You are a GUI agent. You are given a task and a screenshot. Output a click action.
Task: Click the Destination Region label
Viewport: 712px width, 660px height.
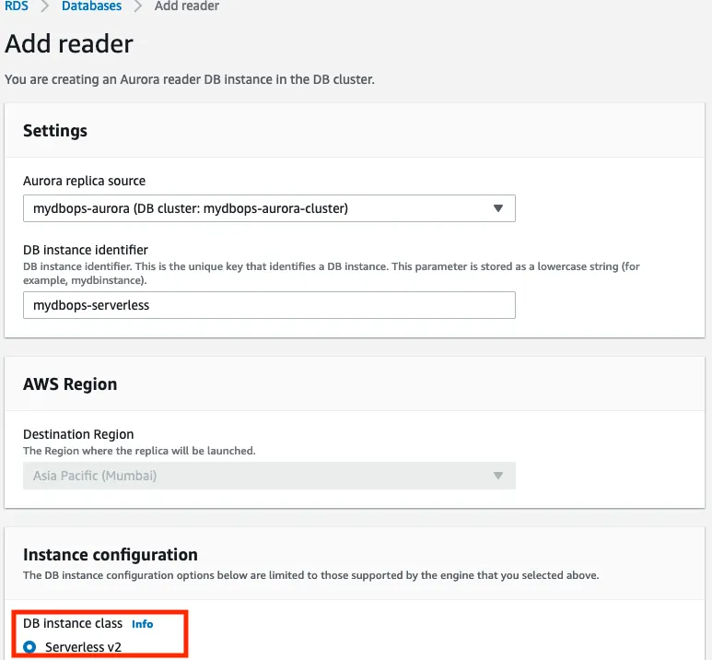pyautogui.click(x=78, y=434)
